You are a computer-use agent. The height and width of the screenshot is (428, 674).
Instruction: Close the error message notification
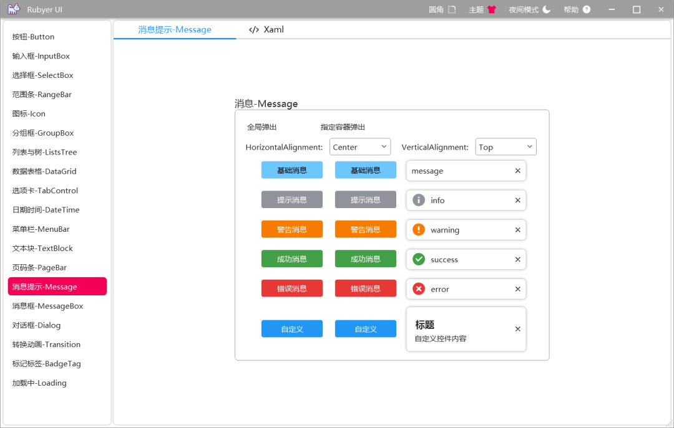[517, 289]
